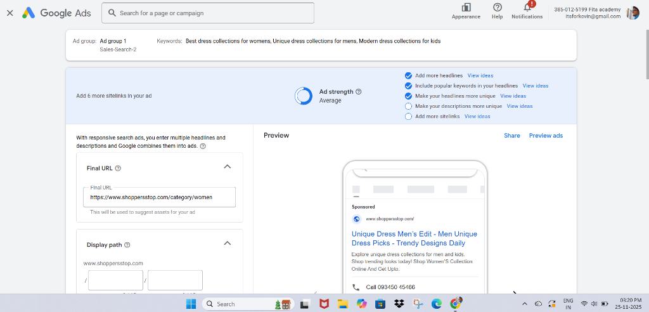Click the Call 093450 45466 text
The image size is (649, 312).
[x=390, y=287]
